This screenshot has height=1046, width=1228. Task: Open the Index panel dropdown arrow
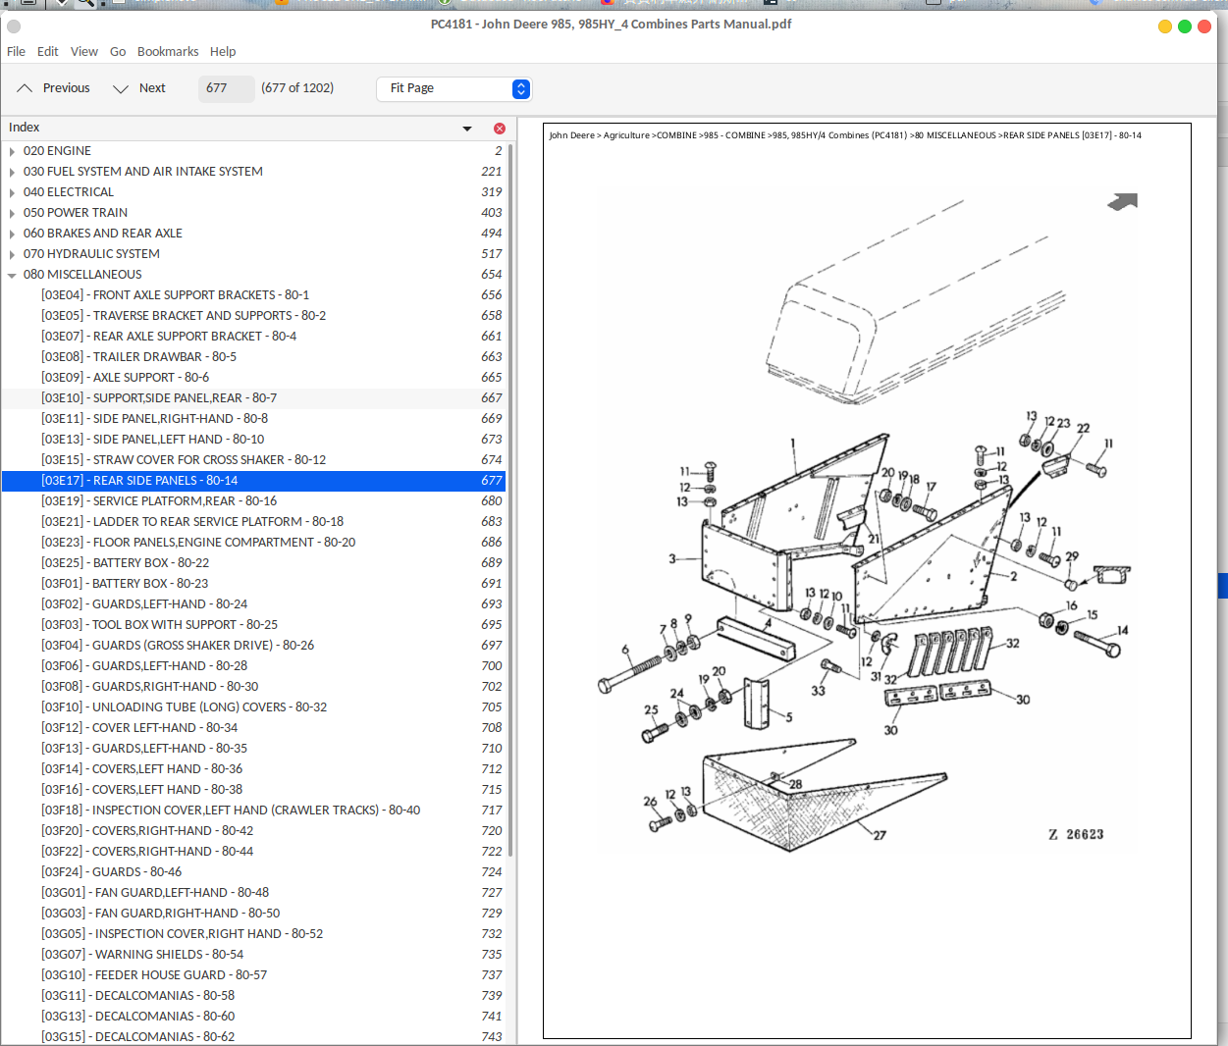pyautogui.click(x=467, y=129)
